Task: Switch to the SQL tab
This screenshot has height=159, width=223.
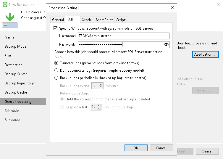Action: tap(73, 19)
